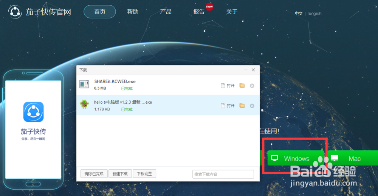The image size is (378, 196).
Task: Open the 报告 menu item
Action: click(199, 12)
